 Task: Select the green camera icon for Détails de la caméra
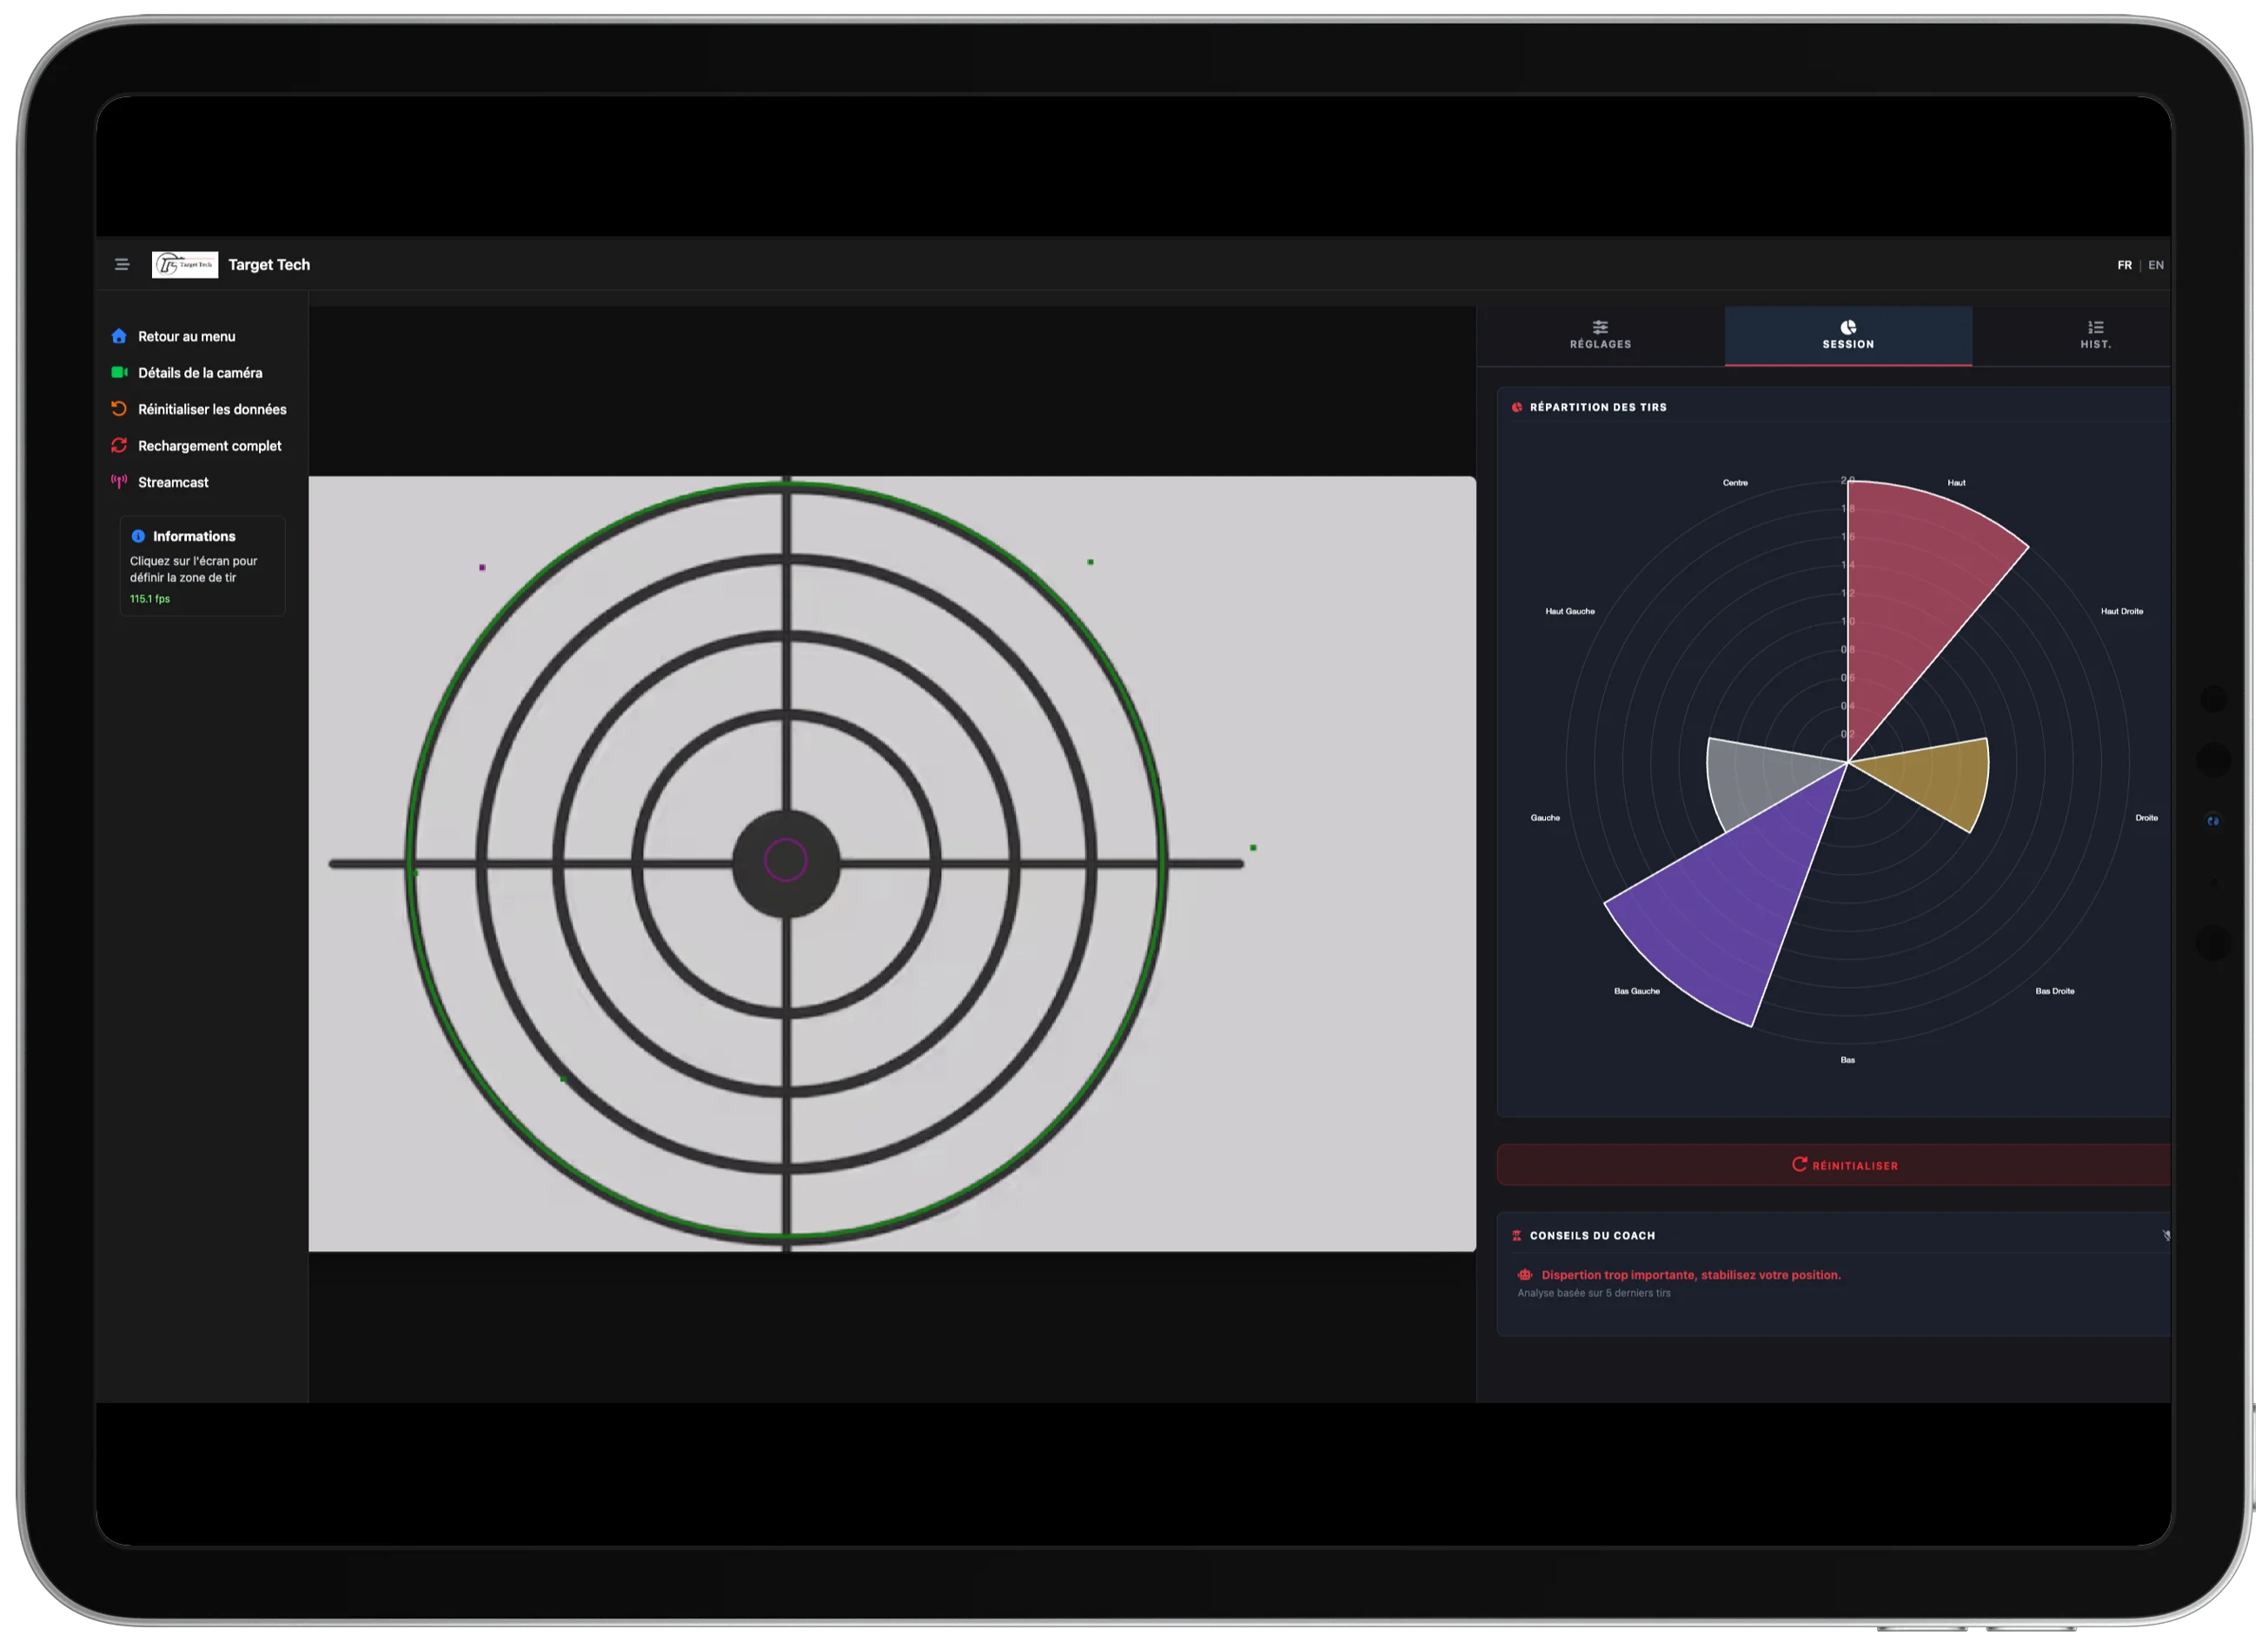click(119, 372)
